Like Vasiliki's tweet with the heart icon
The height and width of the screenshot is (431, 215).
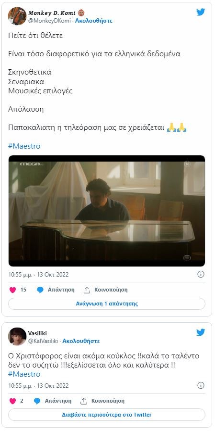pos(12,401)
